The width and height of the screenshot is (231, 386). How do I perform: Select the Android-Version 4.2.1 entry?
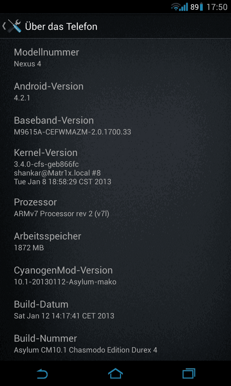pos(115,92)
